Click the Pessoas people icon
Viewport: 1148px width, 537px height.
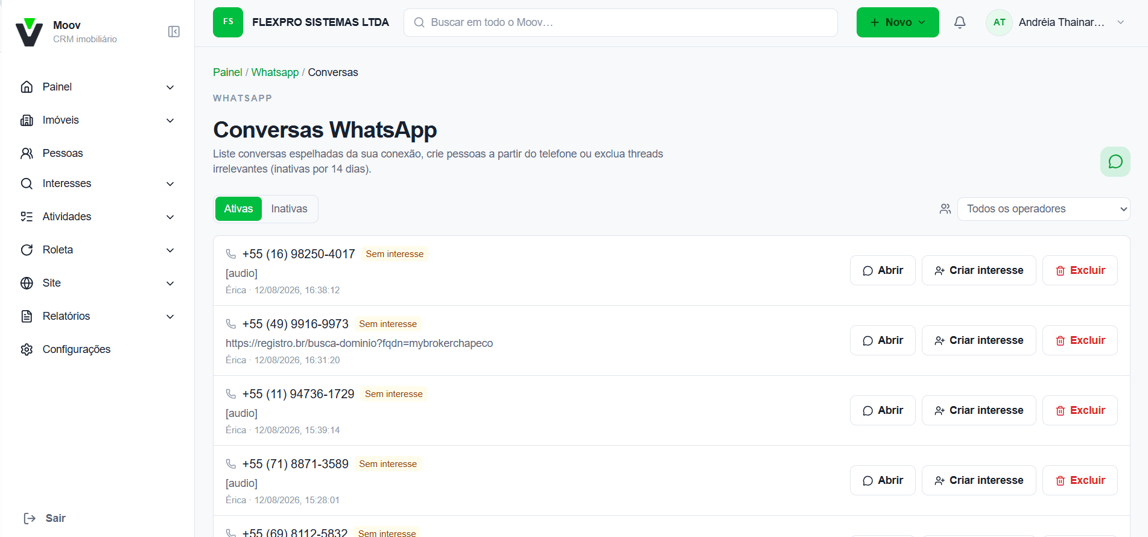coord(27,153)
